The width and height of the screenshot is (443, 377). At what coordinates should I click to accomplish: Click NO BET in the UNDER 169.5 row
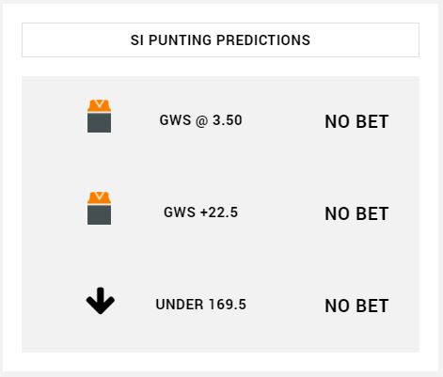pos(356,306)
